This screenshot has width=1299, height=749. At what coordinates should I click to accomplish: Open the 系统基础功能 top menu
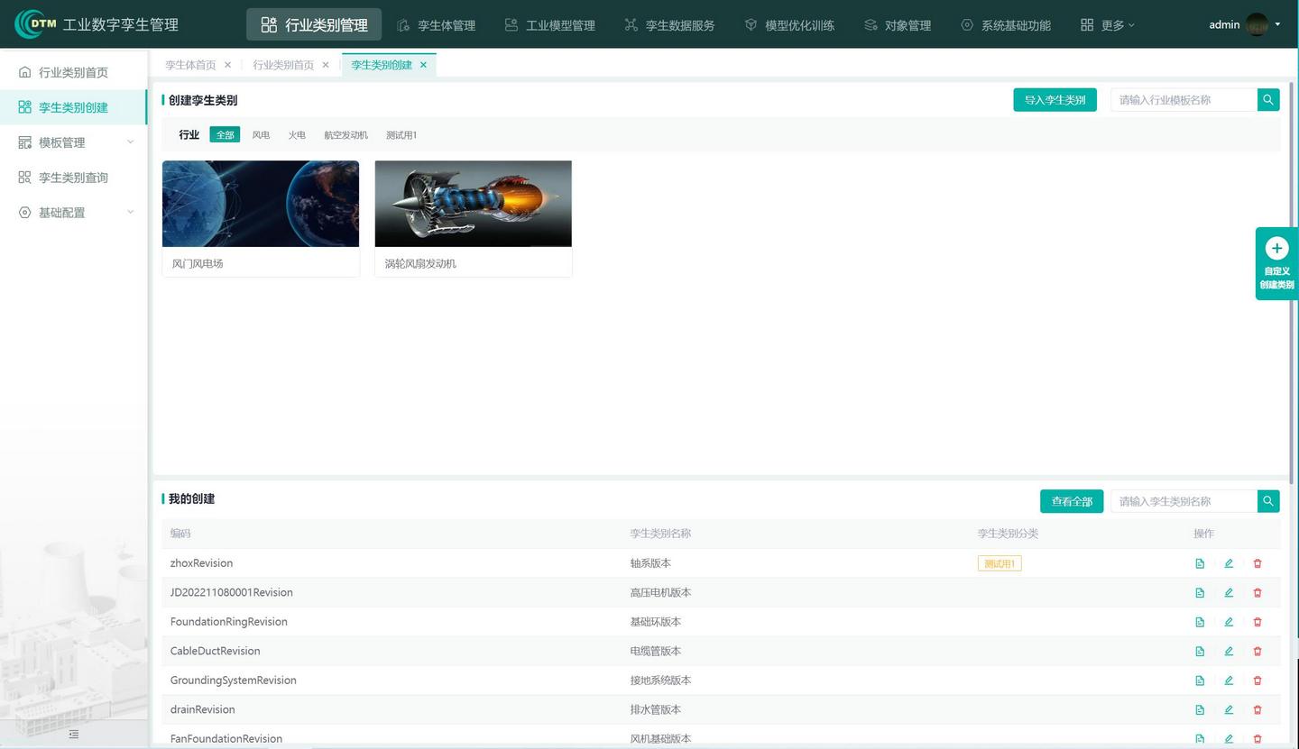coord(1006,25)
